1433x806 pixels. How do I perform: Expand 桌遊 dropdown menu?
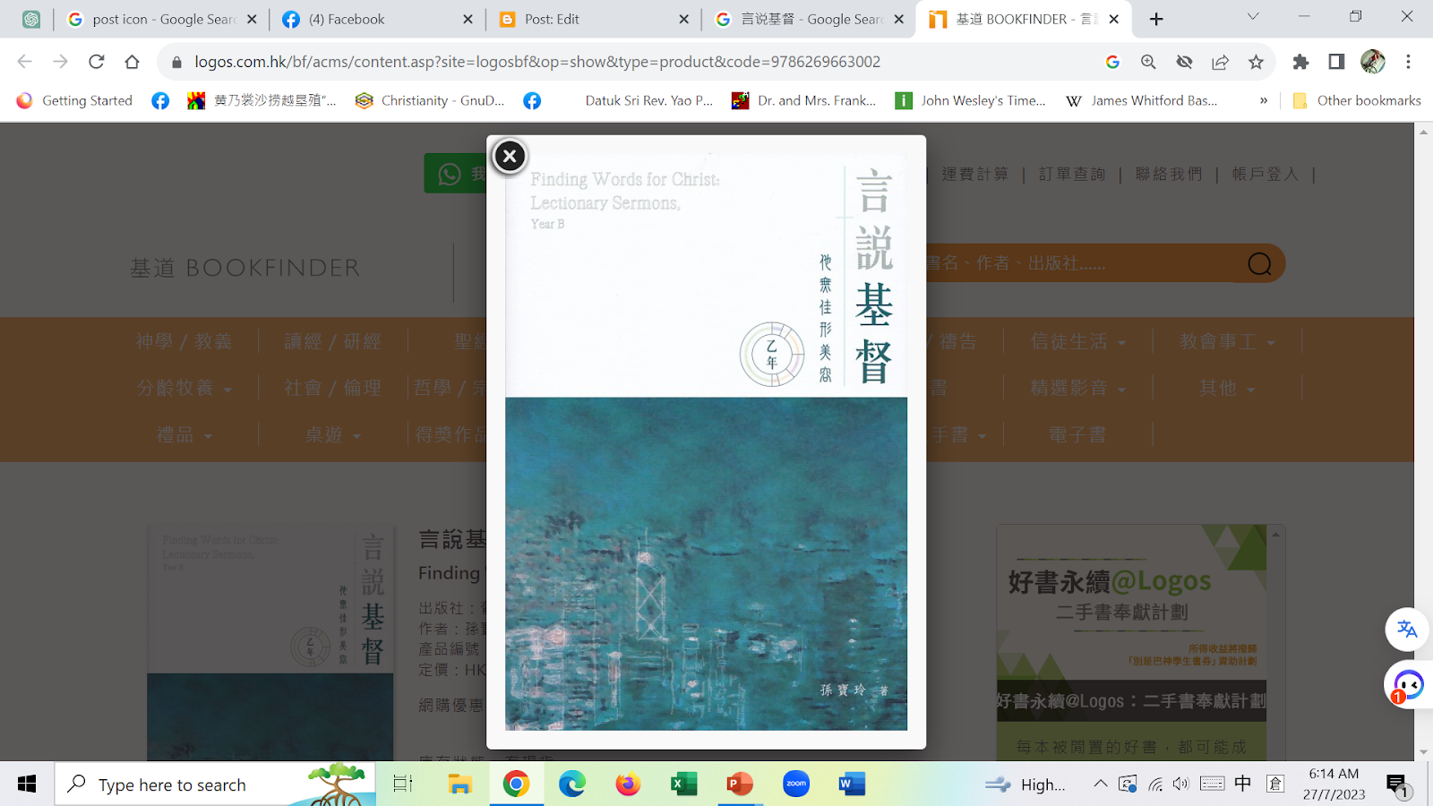point(332,434)
